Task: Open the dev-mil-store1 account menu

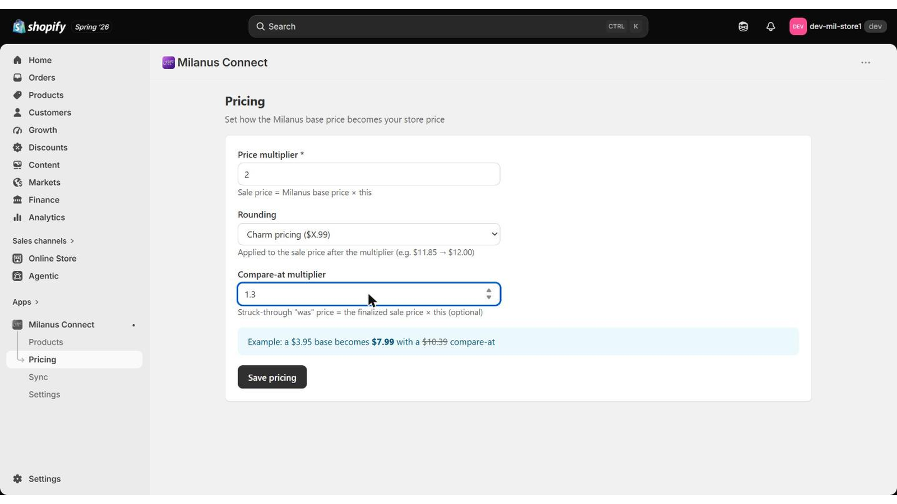Action: (838, 26)
